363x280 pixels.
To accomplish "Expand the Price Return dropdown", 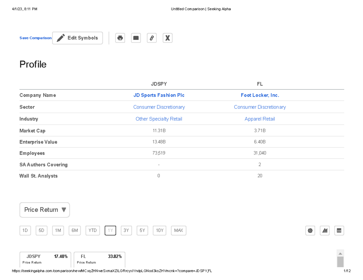I will pos(45,210).
